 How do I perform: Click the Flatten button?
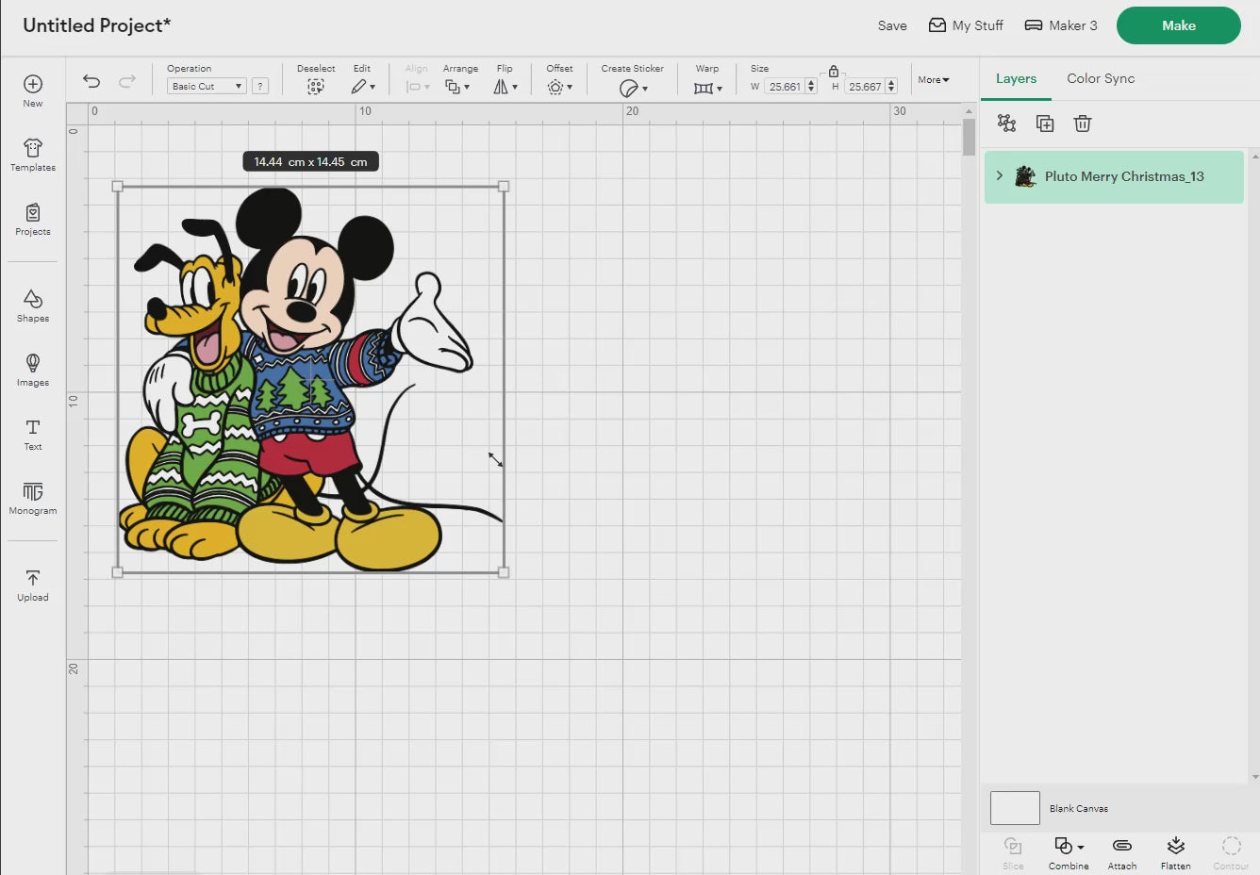(1175, 853)
